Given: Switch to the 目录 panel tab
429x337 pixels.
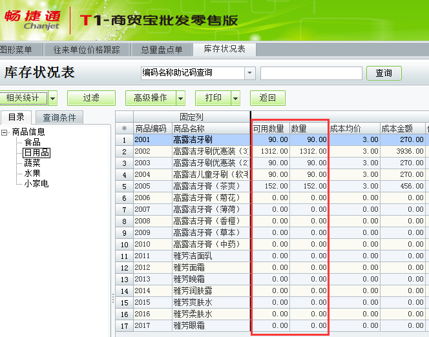Looking at the screenshot, I should [x=16, y=117].
